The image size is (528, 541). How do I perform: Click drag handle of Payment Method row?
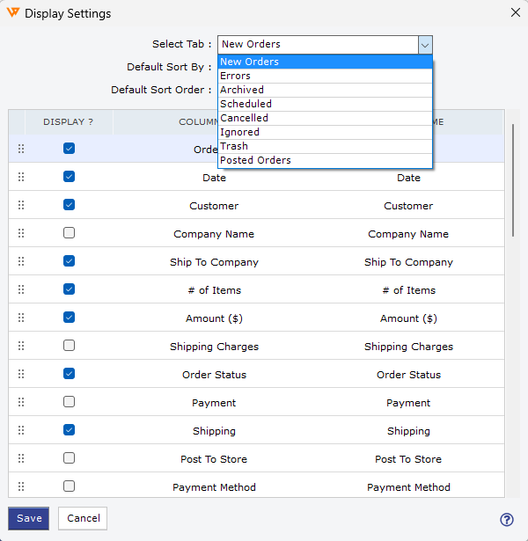click(x=21, y=487)
